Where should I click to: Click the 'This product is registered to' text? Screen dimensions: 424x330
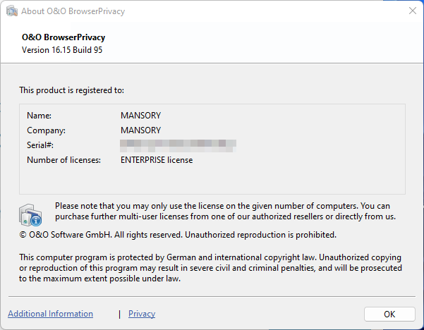coord(71,90)
